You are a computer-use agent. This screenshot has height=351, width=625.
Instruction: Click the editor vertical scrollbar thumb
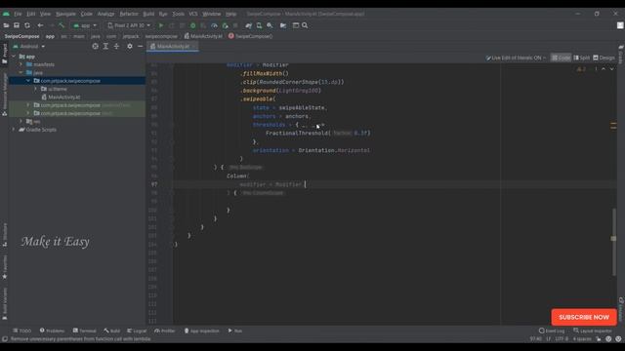pos(614,242)
